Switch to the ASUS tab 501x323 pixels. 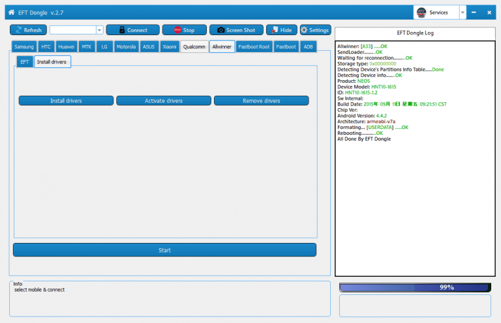point(149,47)
